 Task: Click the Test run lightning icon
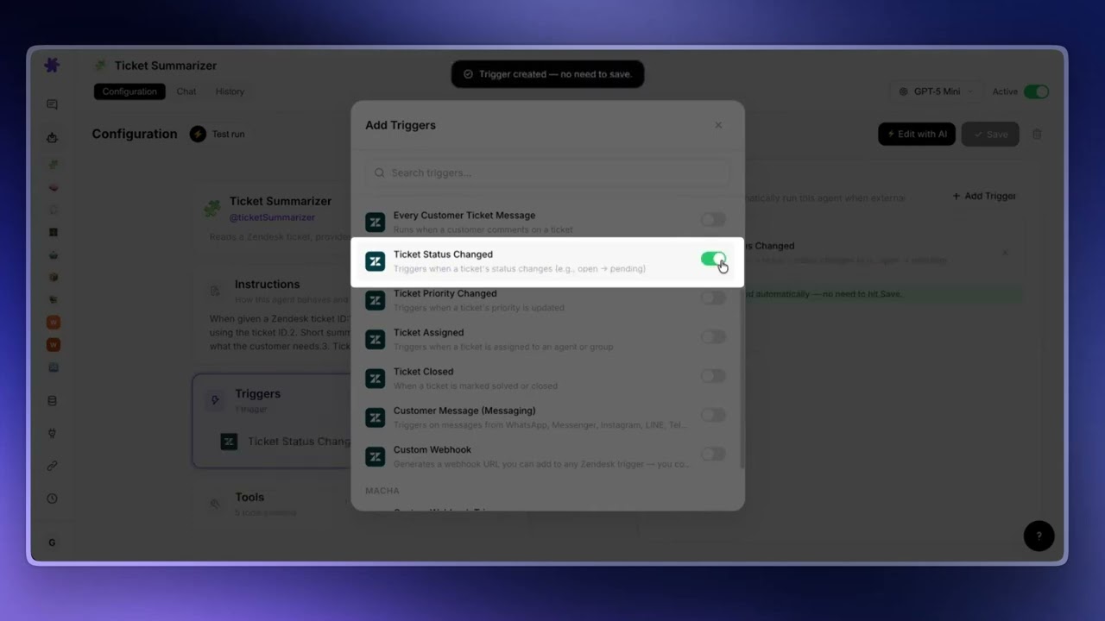click(198, 134)
